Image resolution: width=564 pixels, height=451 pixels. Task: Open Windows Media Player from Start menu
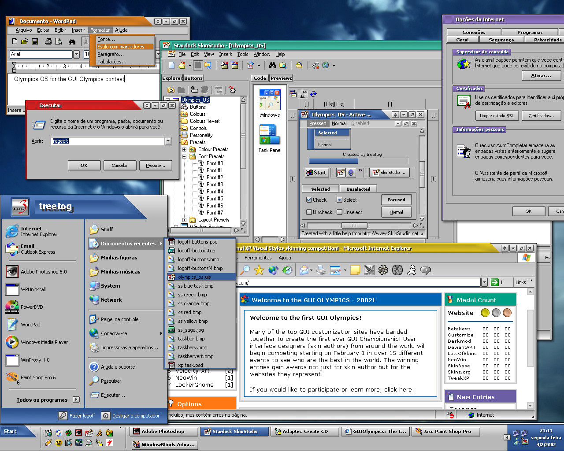[x=43, y=342]
